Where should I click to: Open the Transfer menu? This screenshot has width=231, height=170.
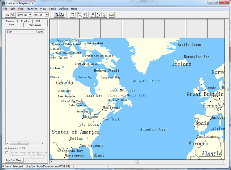click(x=31, y=8)
